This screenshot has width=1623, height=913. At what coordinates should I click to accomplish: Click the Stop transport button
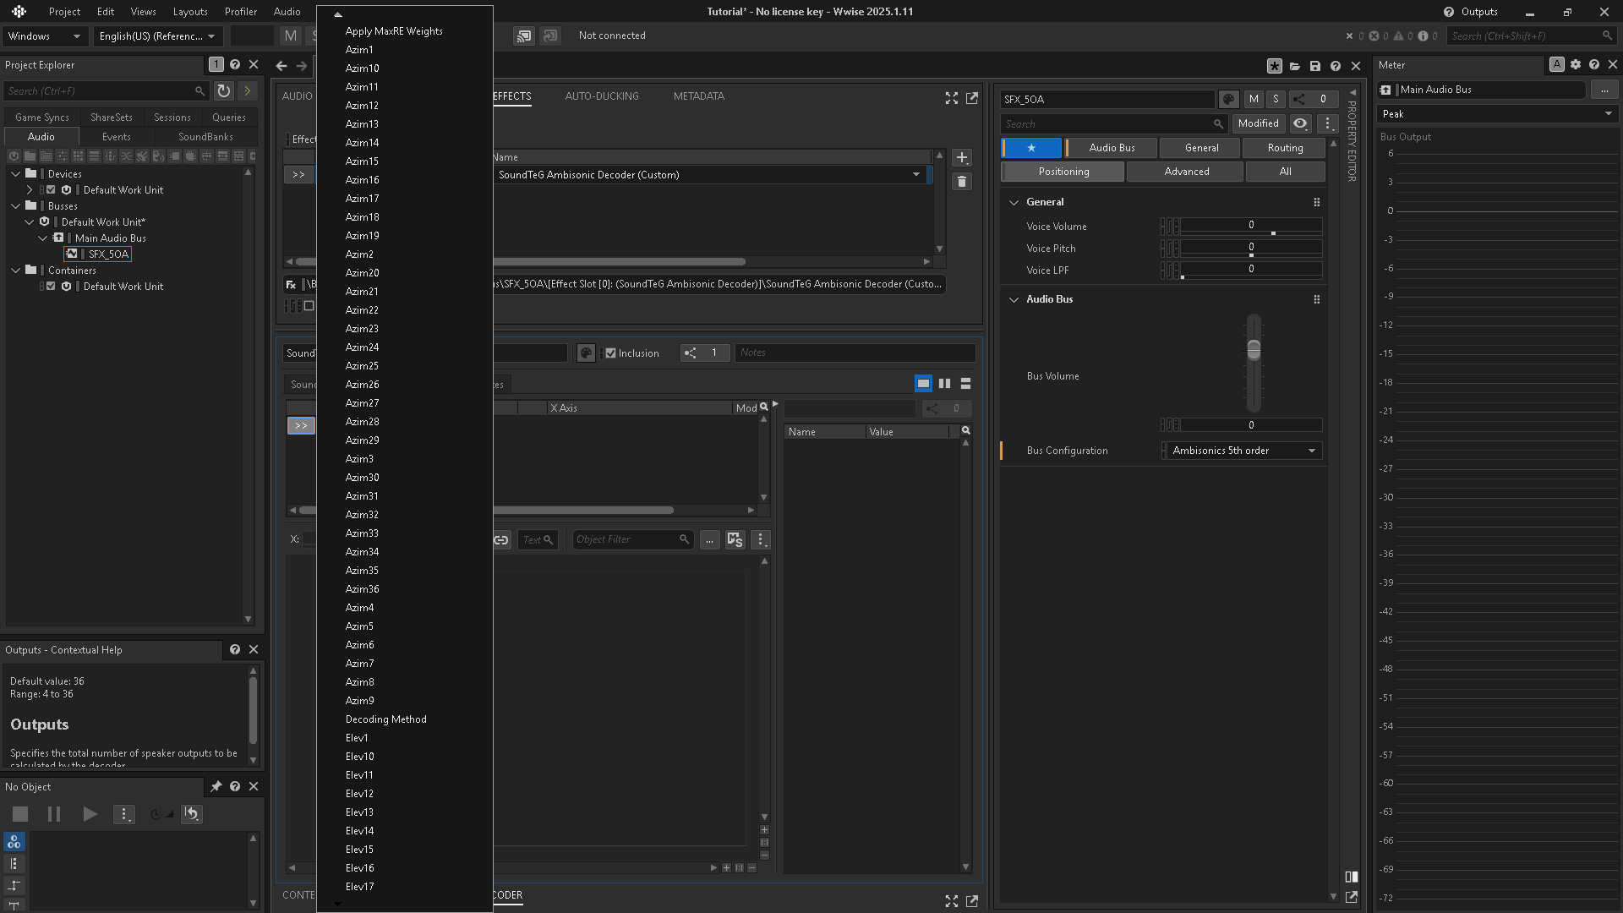(x=20, y=814)
